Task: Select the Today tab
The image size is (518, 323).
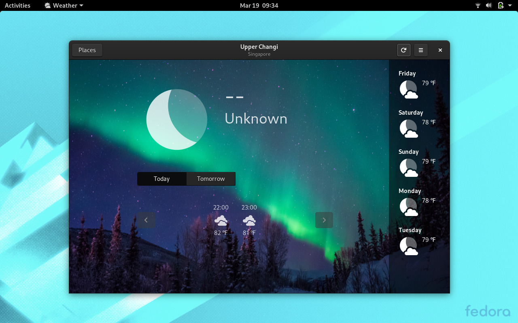Action: point(161,178)
